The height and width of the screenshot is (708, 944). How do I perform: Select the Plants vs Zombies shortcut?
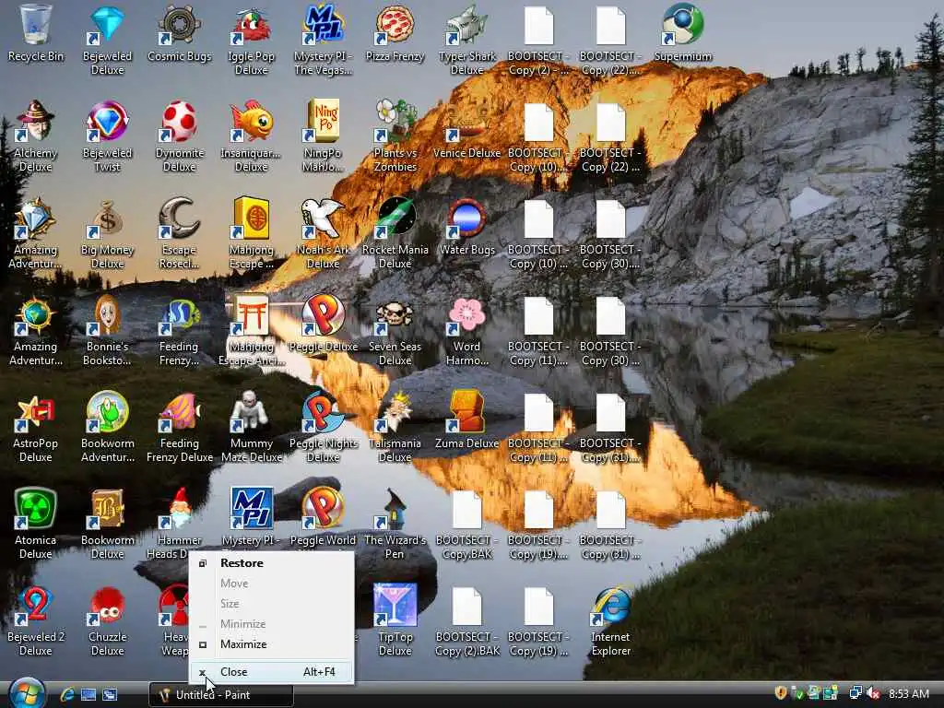(395, 136)
